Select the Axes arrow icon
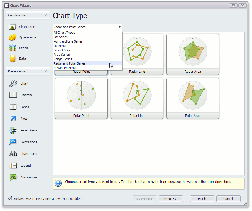The width and height of the screenshot is (252, 211). tap(13, 119)
